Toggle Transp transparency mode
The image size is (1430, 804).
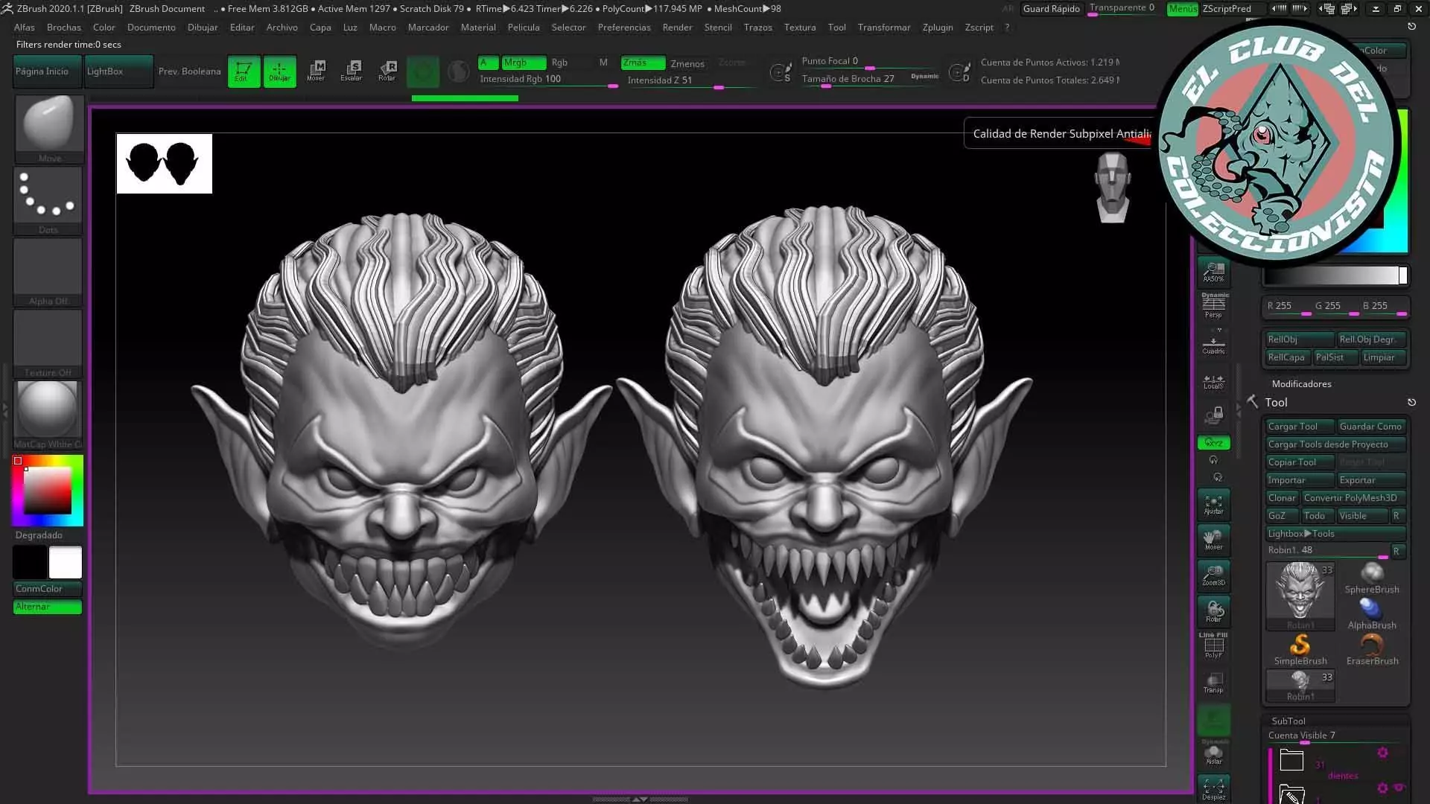(x=1213, y=683)
